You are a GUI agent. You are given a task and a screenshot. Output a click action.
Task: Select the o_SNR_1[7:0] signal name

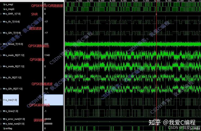coord(13,14)
